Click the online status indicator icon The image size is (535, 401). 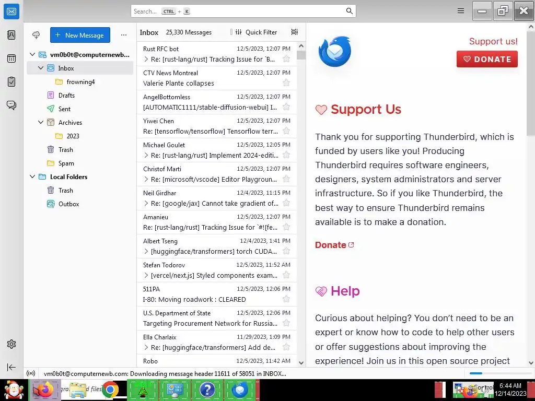[x=31, y=373]
